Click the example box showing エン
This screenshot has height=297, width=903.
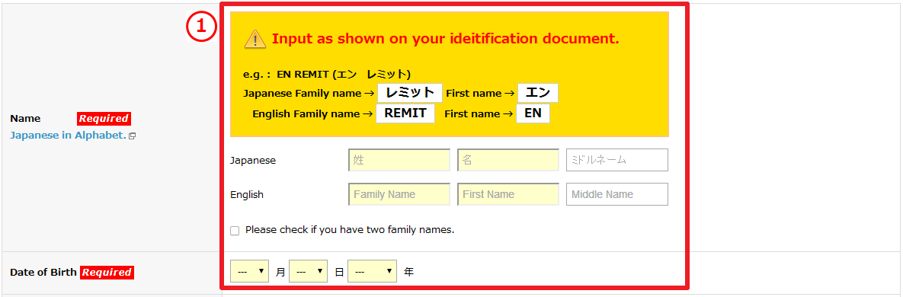pos(538,93)
